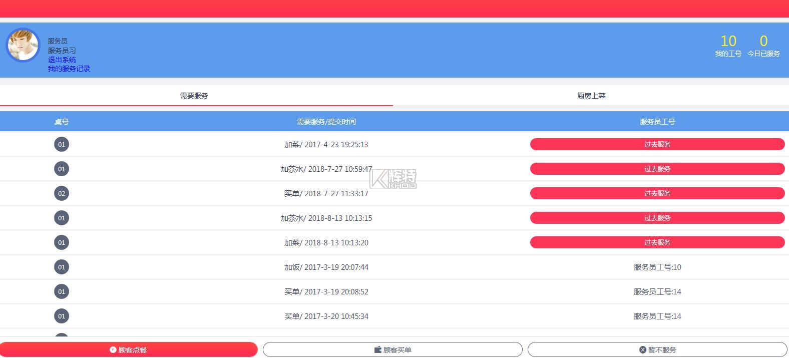This screenshot has width=789, height=358.
Task: Click table badge 01 beside 加茶水 2018-7-27
Action: (x=62, y=169)
